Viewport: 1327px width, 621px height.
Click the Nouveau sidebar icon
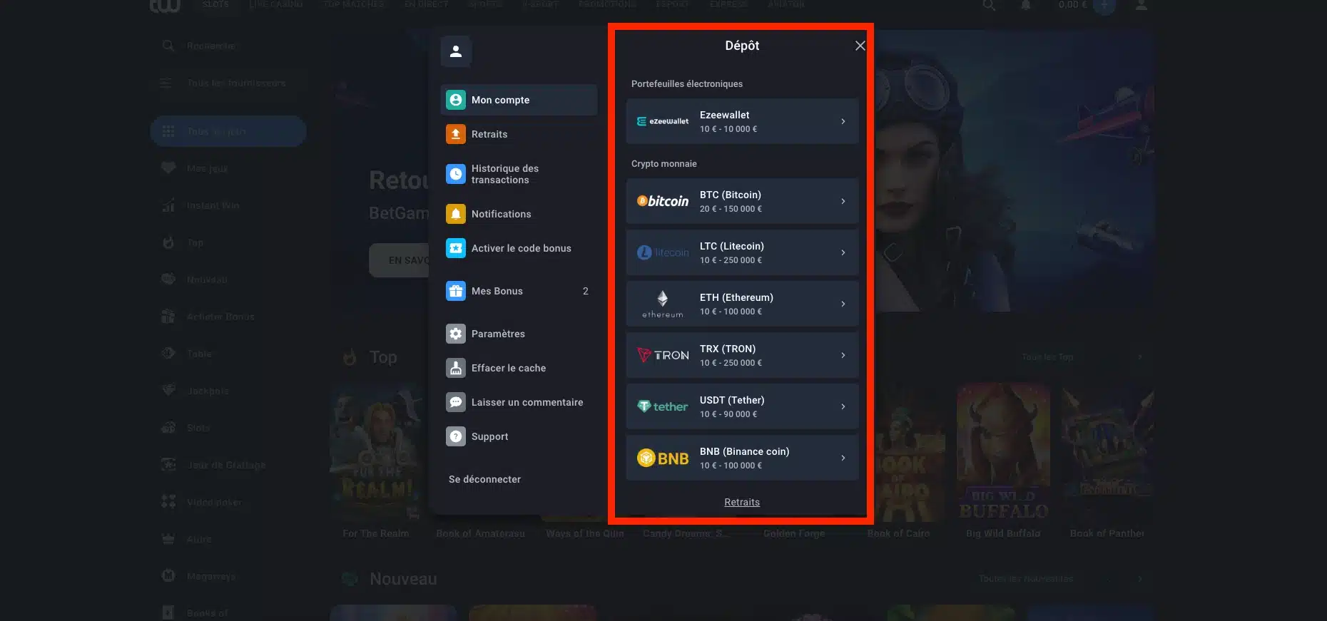168,279
